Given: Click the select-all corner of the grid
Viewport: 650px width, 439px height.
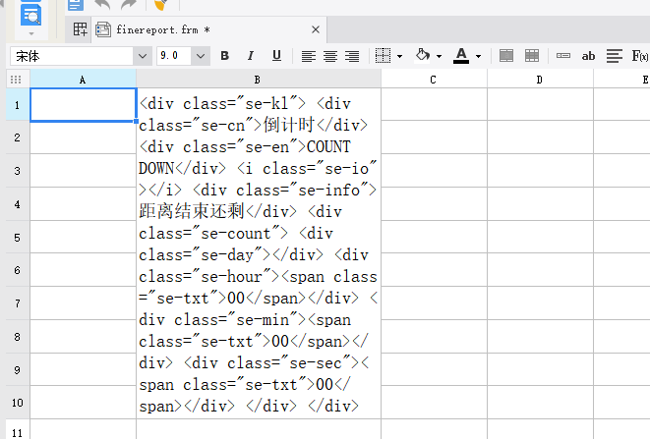Looking at the screenshot, I should point(16,80).
